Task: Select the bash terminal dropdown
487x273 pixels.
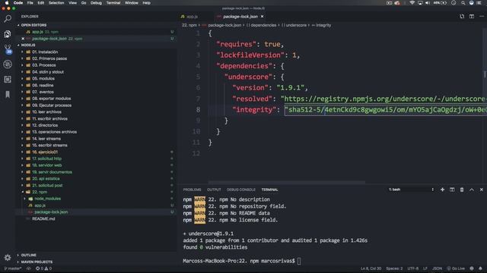Action: [x=411, y=190]
